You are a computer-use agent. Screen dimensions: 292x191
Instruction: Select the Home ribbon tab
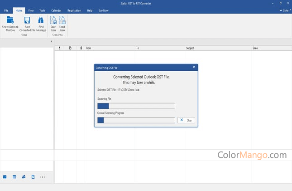point(19,10)
